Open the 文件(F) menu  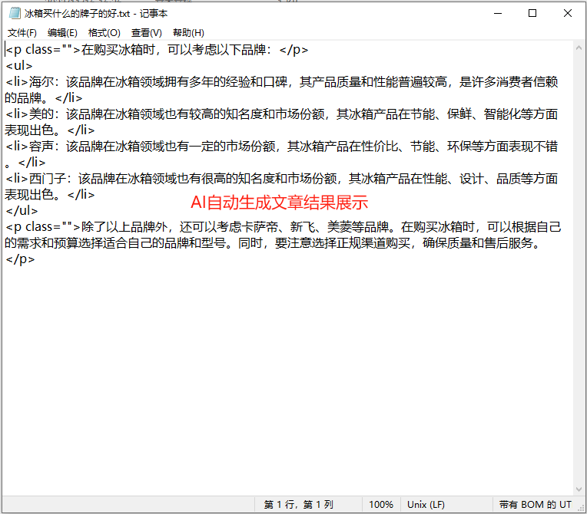point(22,33)
